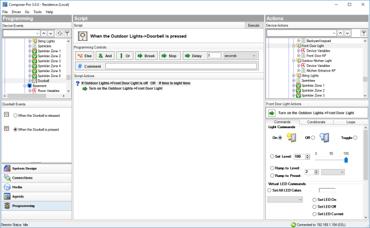Select When the Doorbell is released
The width and height of the screenshot is (370, 228).
pos(15,115)
